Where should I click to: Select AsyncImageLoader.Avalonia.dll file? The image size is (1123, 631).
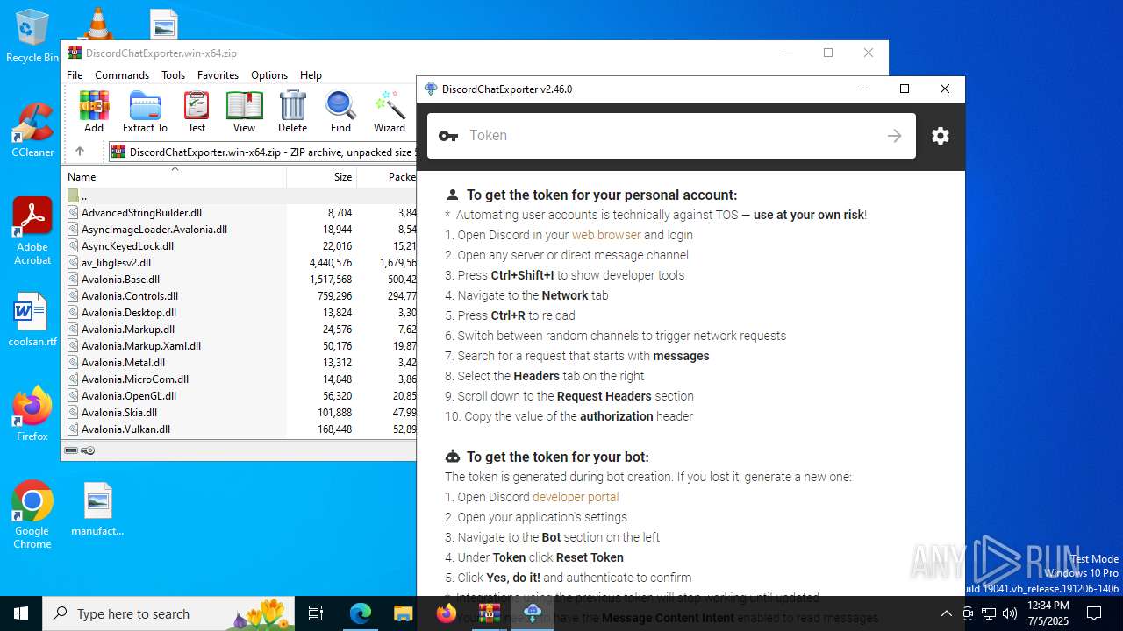(x=239, y=229)
